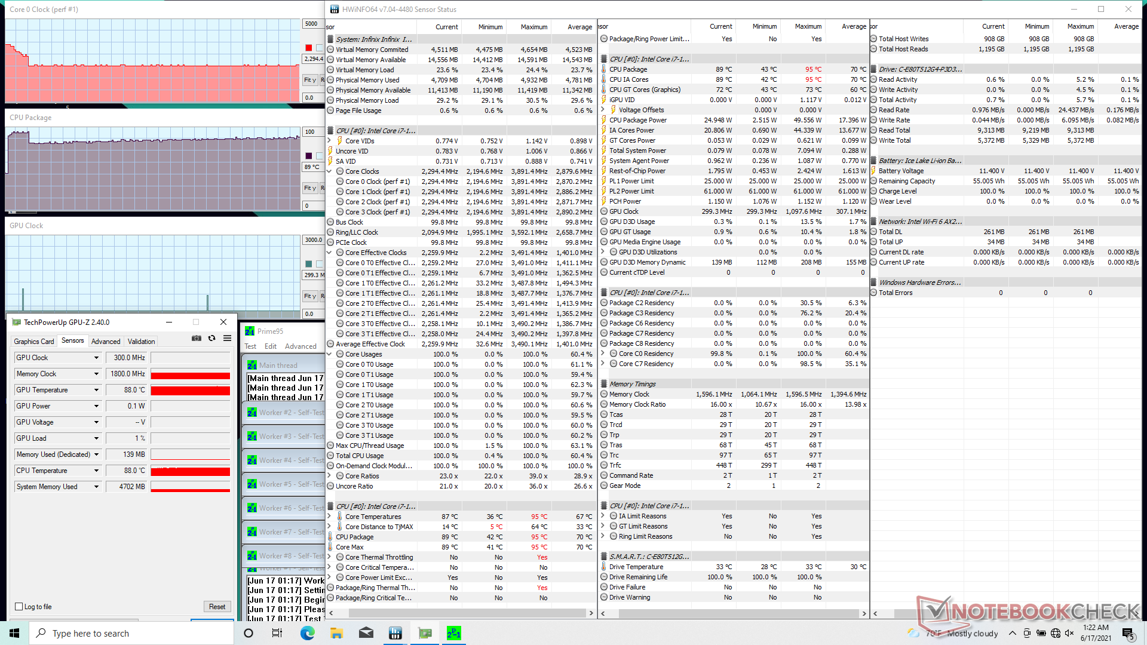
Task: Open notification center icon
Action: coord(1127,633)
